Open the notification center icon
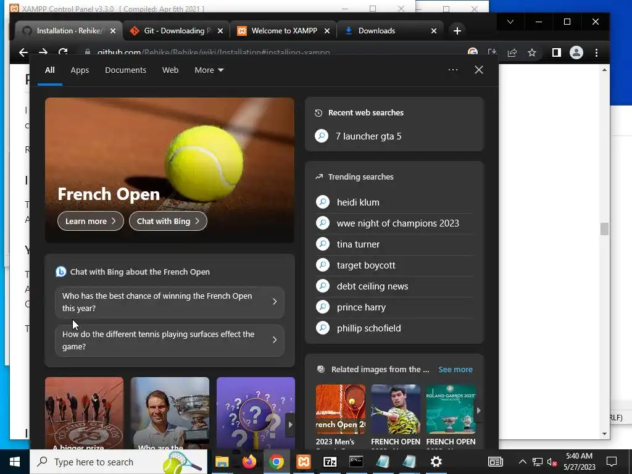Image resolution: width=632 pixels, height=474 pixels. 612,462
